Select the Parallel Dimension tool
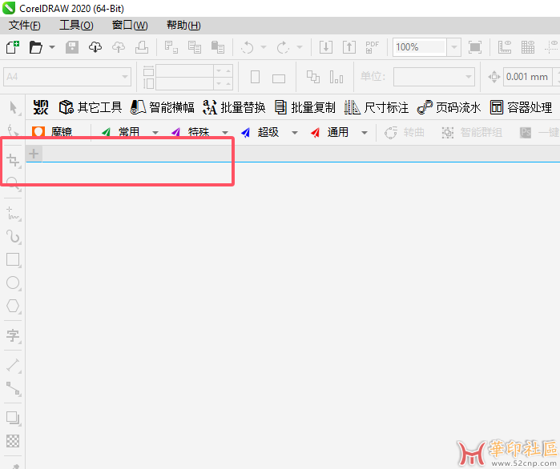 coord(13,365)
